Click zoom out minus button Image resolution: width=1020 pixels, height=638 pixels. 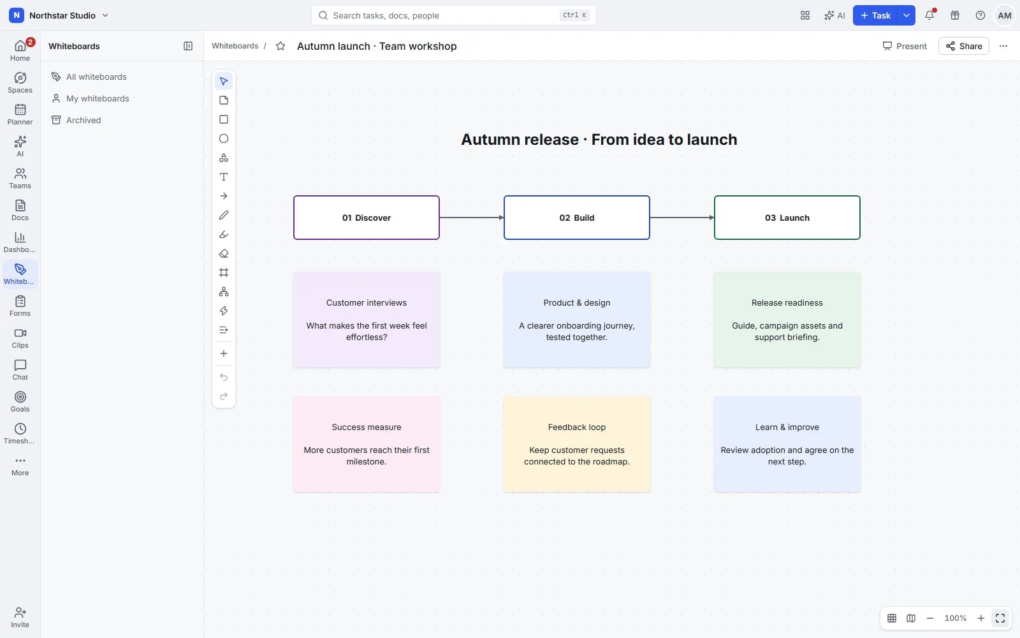point(930,618)
